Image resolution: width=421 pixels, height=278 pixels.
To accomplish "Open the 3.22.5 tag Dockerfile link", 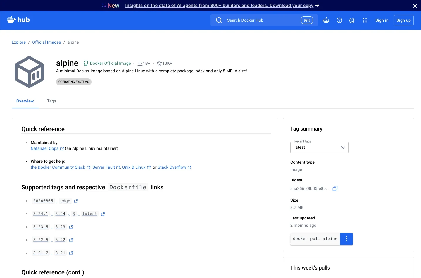I will point(41,240).
